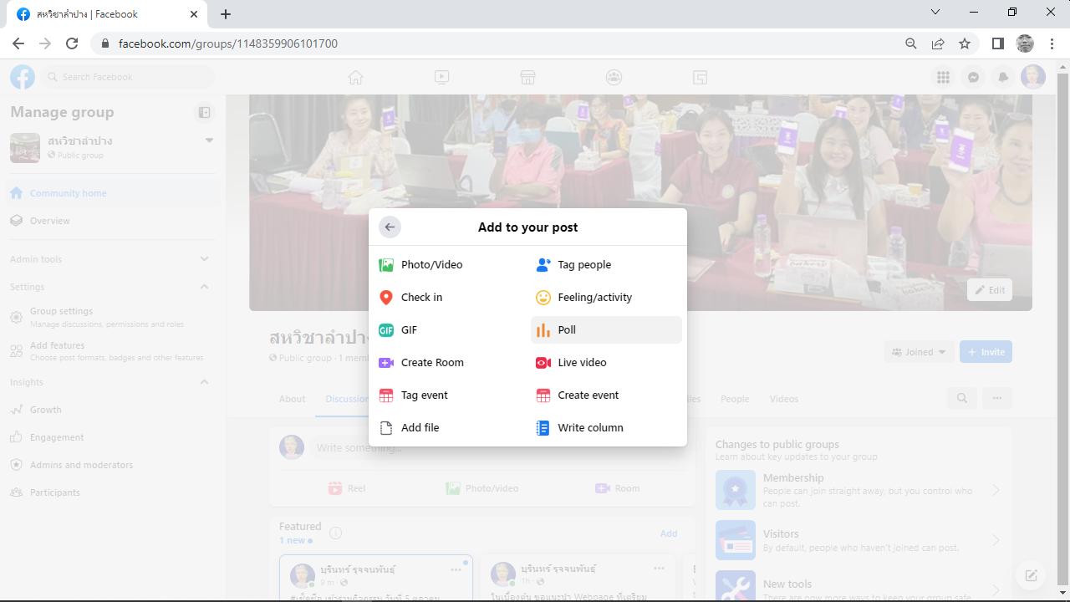Create a Reel post
The width and height of the screenshot is (1070, 602).
point(347,488)
